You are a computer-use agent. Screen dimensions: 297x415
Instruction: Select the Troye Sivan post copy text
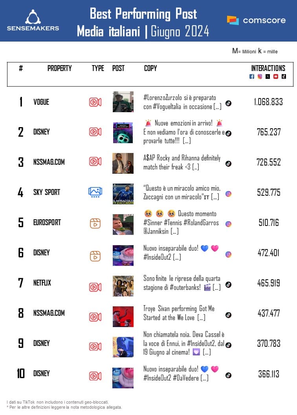(179, 313)
